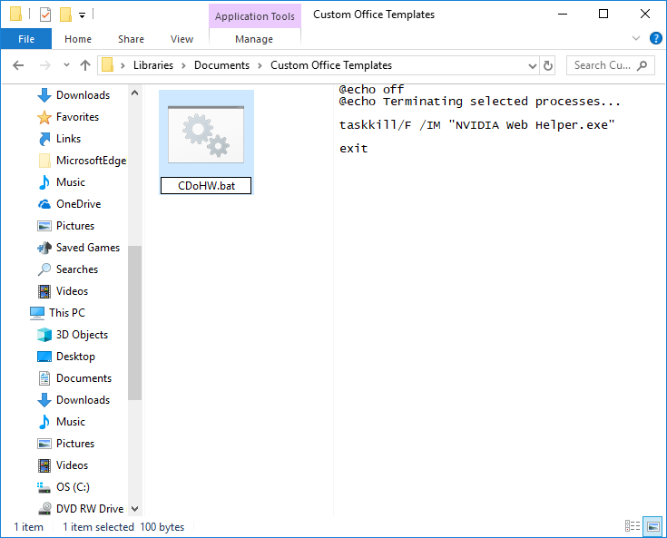Refresh the current folder view

[548, 65]
